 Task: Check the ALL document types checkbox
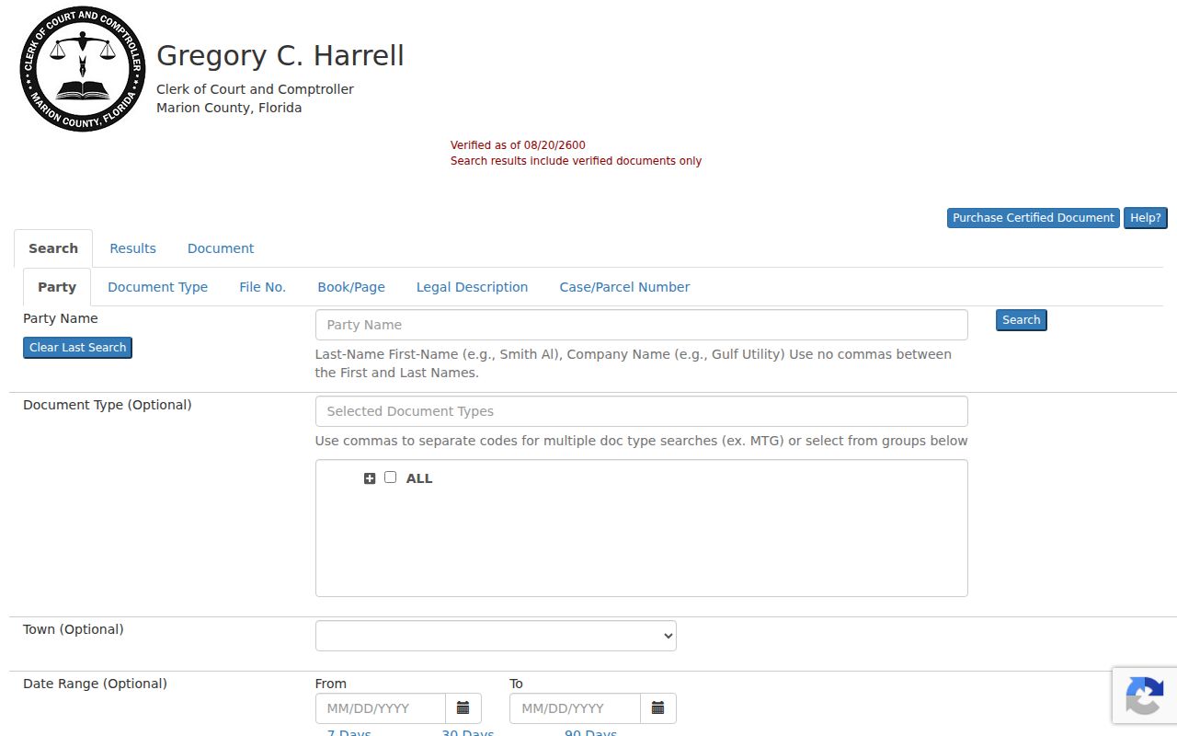390,477
